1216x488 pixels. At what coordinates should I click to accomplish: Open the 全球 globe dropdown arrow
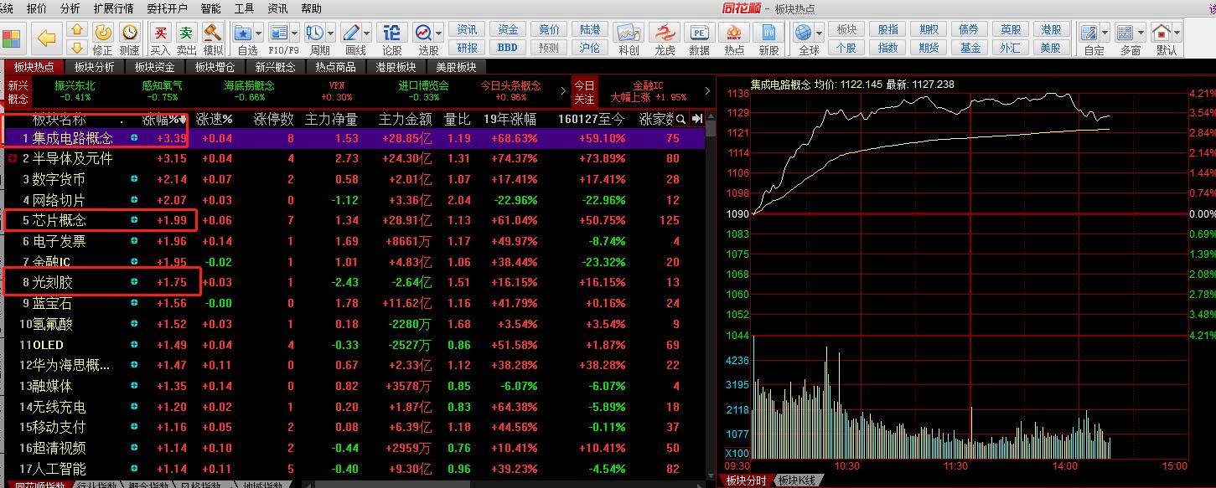coord(820,33)
